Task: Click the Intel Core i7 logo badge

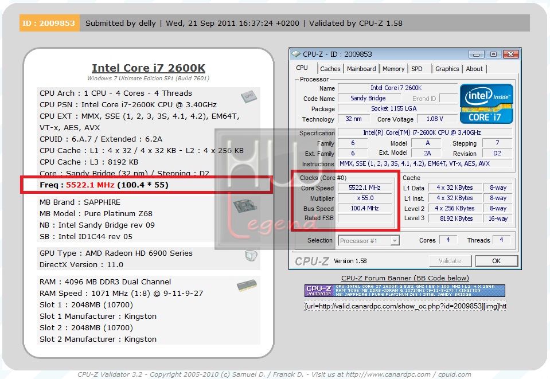Action: [486, 104]
